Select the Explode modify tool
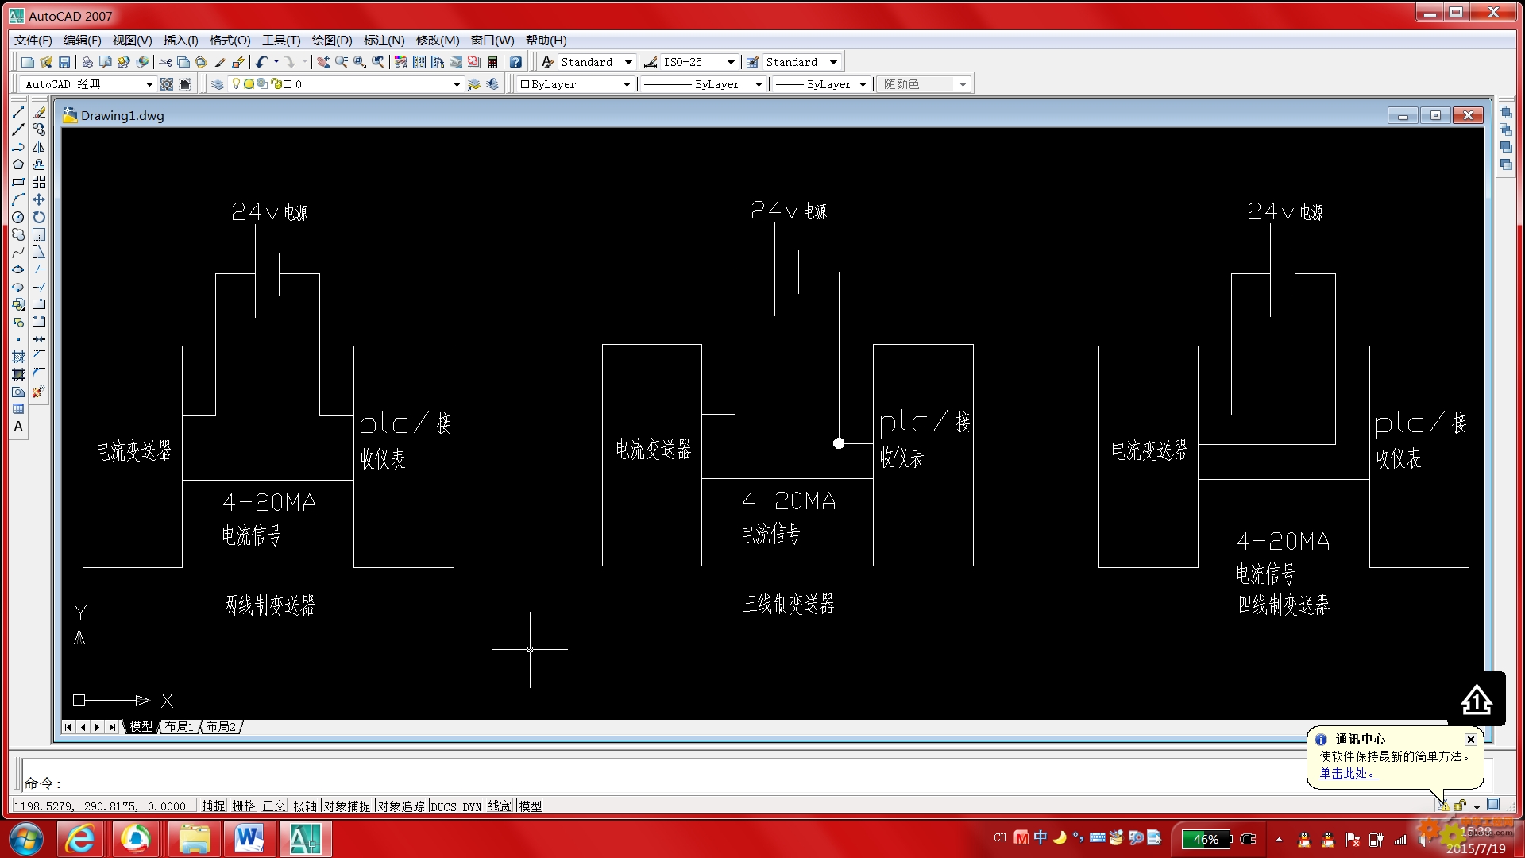This screenshot has height=858, width=1525. [39, 392]
